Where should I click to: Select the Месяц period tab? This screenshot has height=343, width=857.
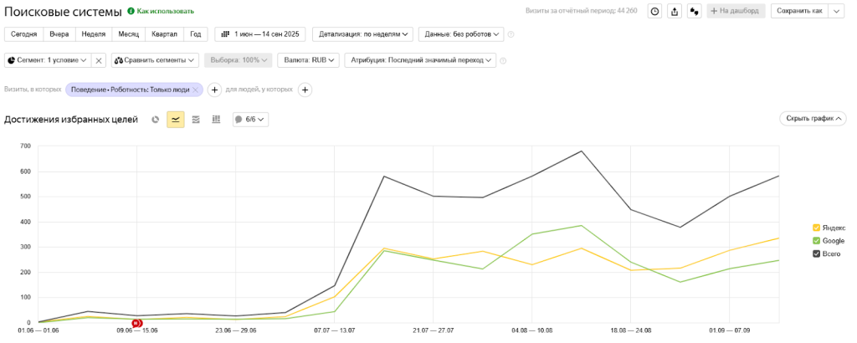click(128, 34)
